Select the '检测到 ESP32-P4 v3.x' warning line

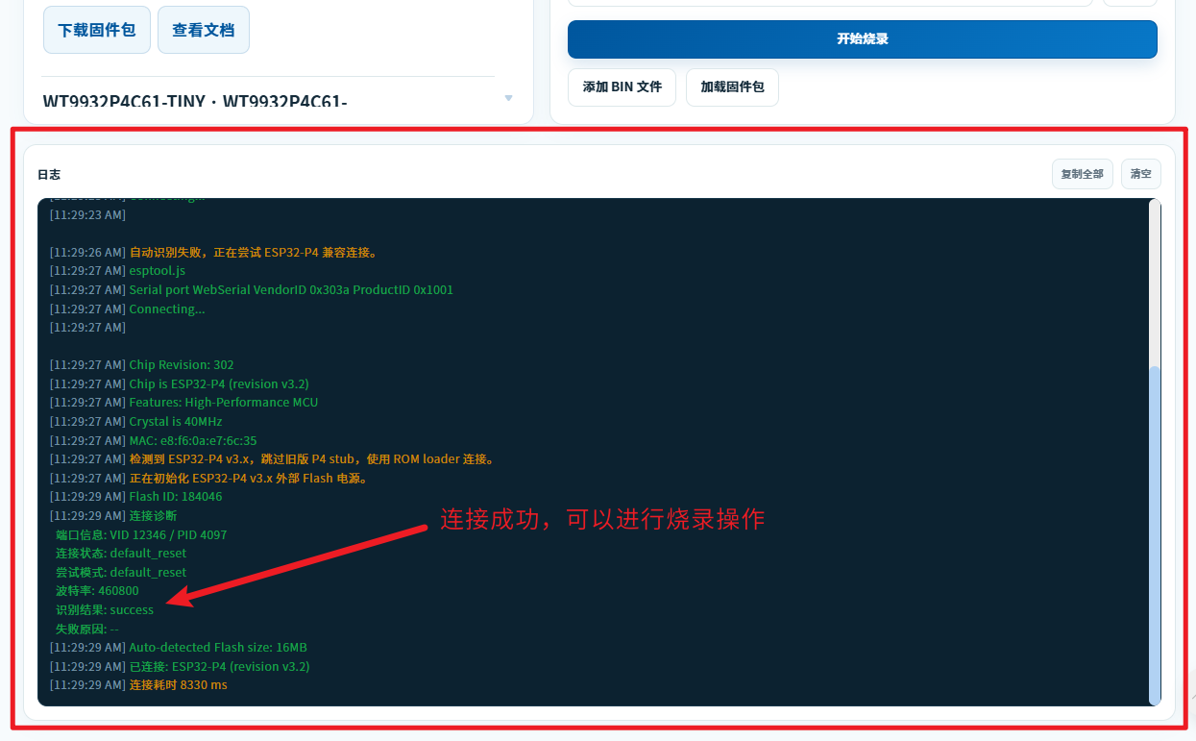click(x=274, y=459)
